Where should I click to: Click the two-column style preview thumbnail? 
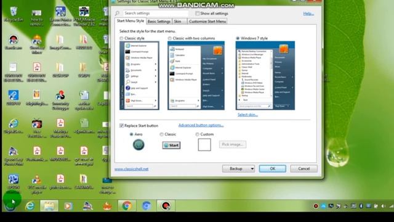point(196,75)
